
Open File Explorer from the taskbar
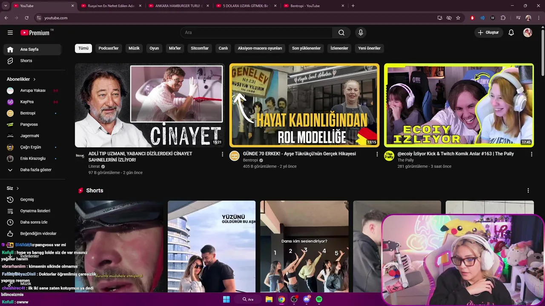click(269, 299)
